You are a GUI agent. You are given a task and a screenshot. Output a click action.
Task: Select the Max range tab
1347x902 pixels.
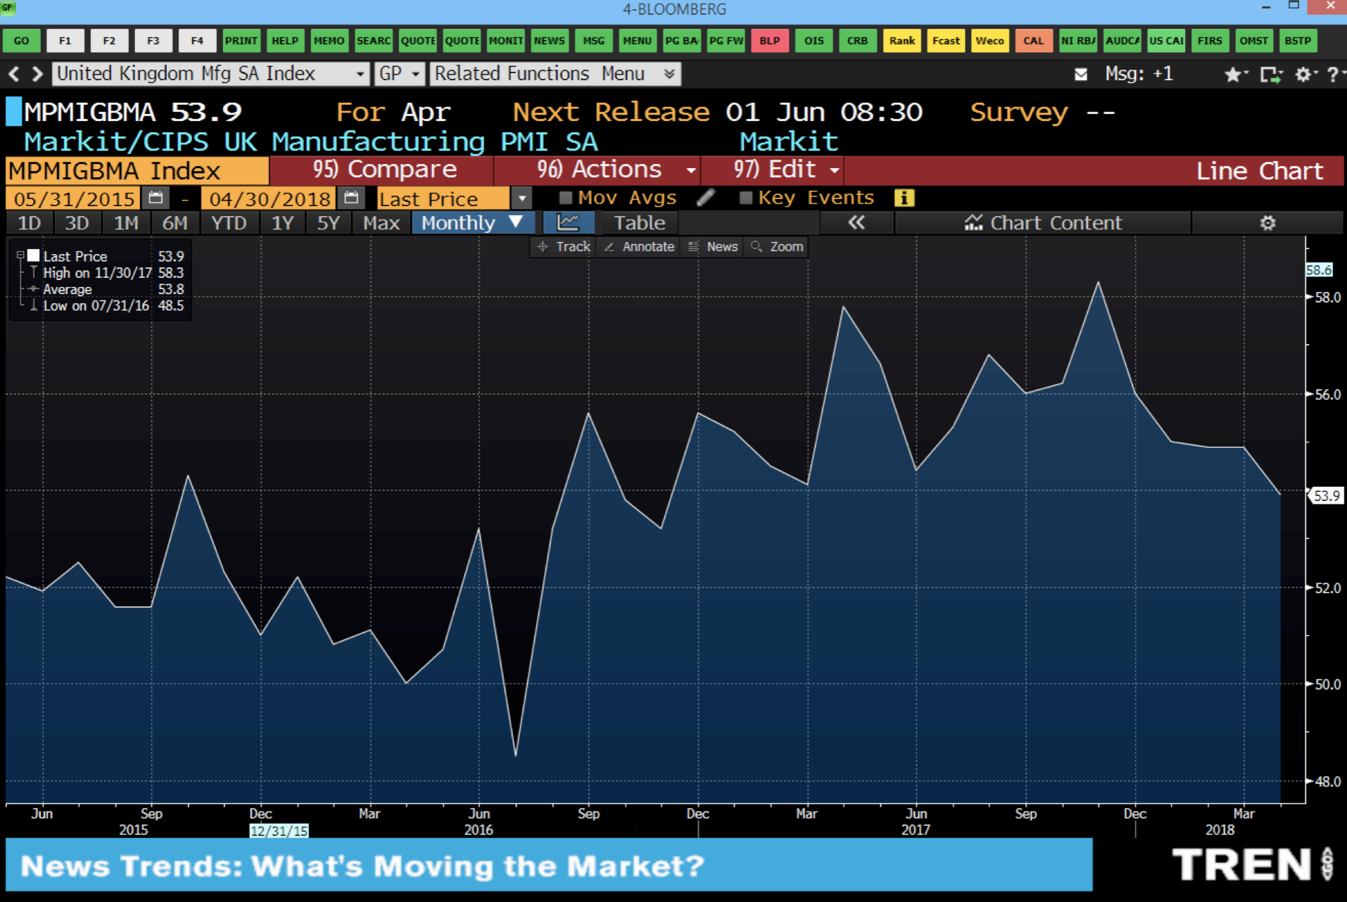381,223
